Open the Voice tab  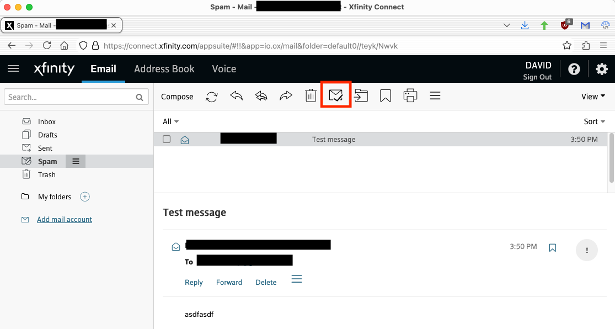[224, 69]
